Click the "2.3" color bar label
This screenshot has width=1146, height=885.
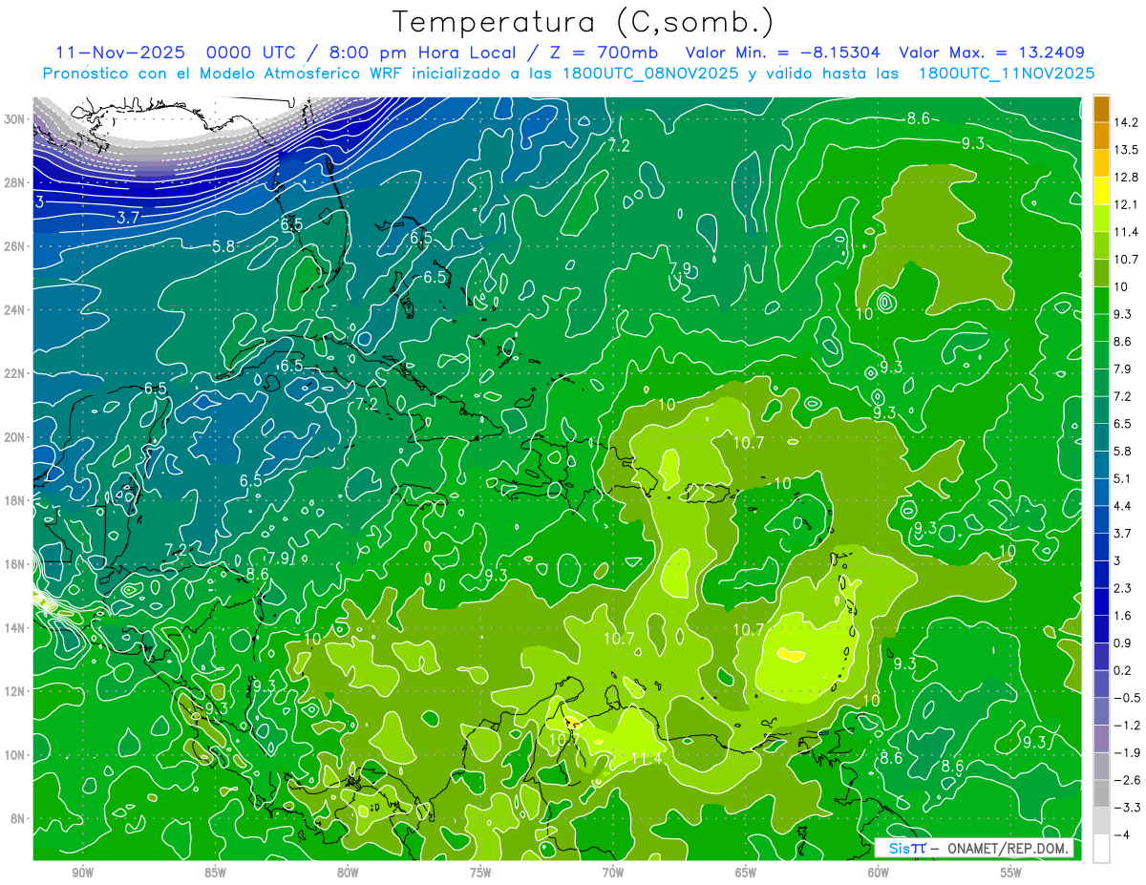1121,588
